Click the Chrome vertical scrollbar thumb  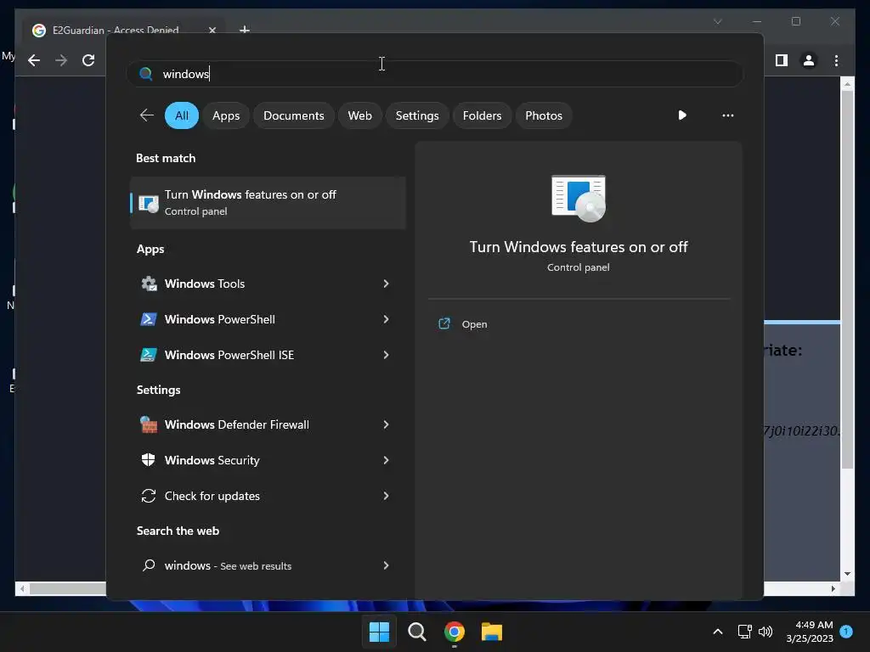[x=847, y=280]
